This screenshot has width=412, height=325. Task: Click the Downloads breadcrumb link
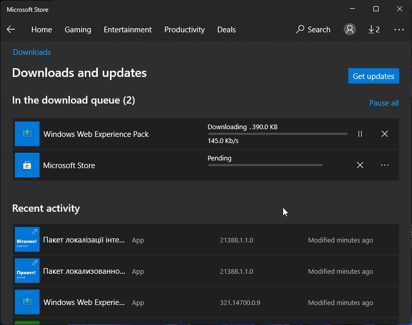coord(32,52)
